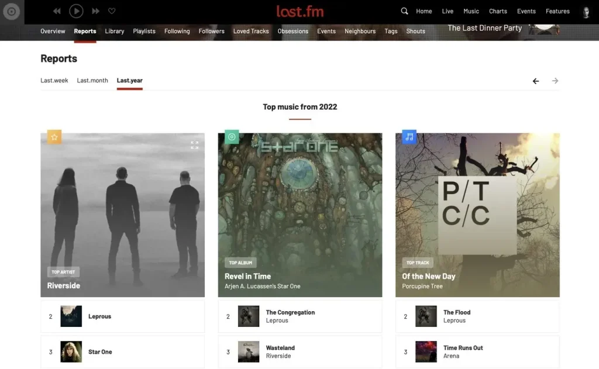Image resolution: width=599 pixels, height=369 pixels.
Task: Click the Wasteland album thumbnail
Action: coord(249,351)
